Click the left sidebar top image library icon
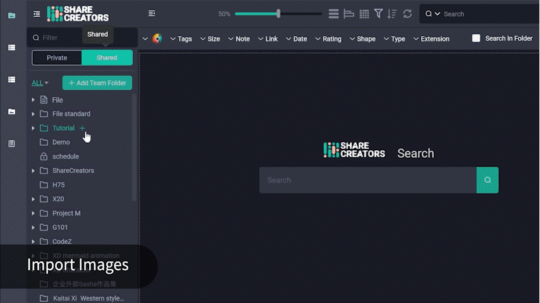Viewport: 540px width, 303px height. 12,16
